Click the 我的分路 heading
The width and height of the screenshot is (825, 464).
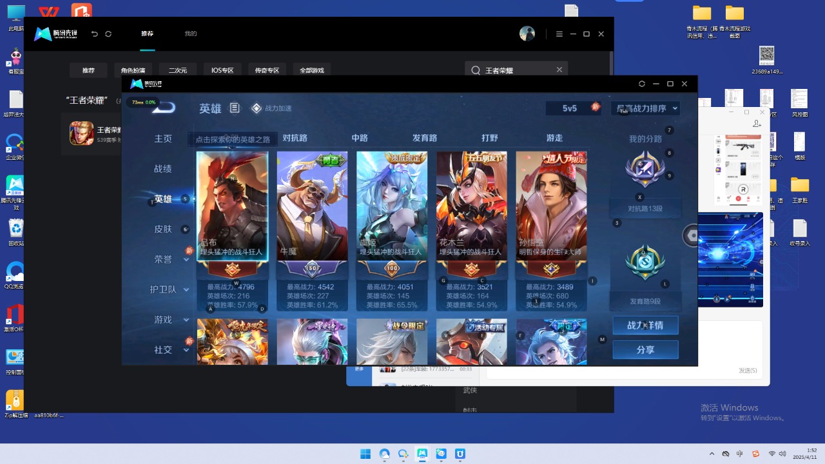645,139
